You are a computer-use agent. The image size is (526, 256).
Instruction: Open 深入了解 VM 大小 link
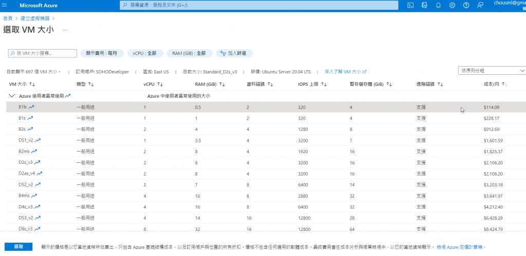click(346, 72)
